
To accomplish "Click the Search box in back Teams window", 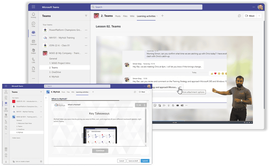I will pos(146,7).
